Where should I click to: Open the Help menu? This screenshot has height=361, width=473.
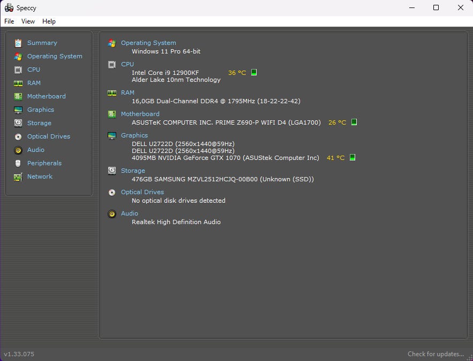point(49,21)
